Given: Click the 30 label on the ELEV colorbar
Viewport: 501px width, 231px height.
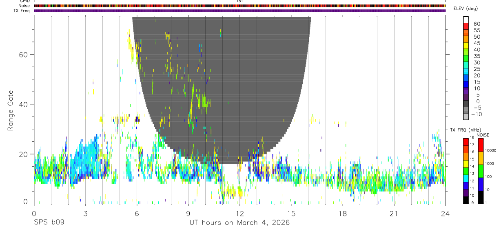Looking at the screenshot, I should (x=476, y=62).
